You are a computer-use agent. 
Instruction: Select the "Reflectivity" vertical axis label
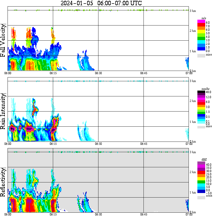click(x=3, y=182)
